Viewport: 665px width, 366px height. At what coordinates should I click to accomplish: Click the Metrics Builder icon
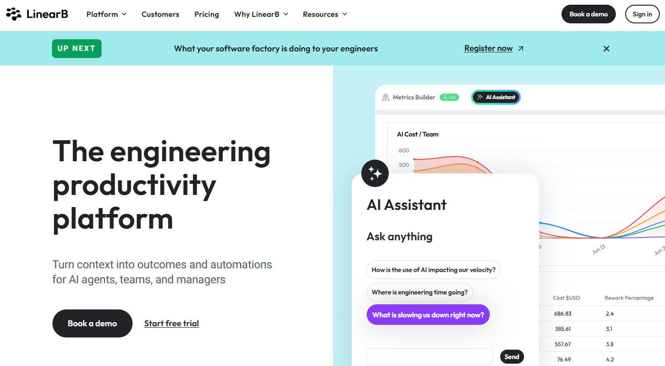click(x=385, y=97)
